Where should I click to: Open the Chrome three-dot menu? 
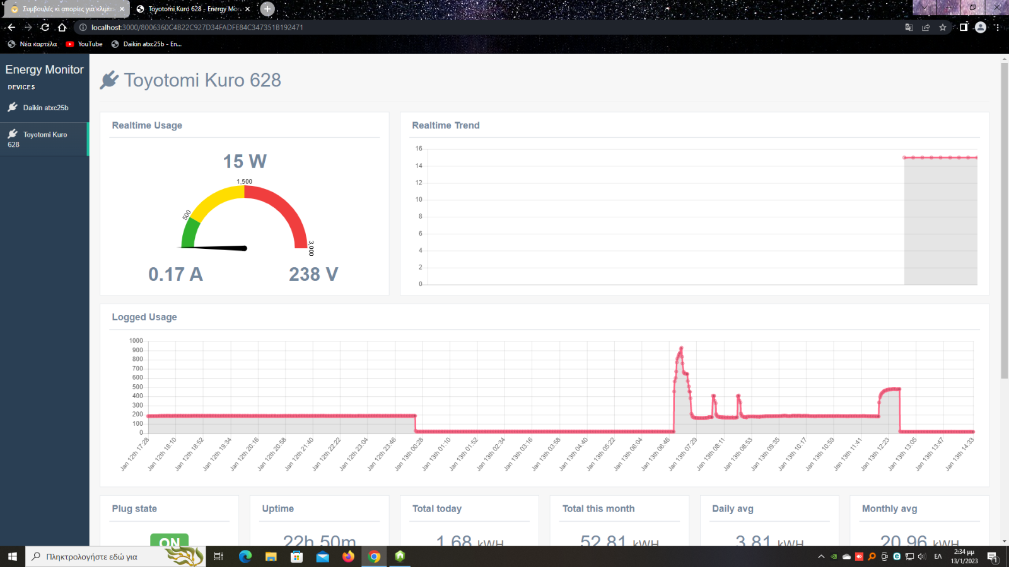[x=997, y=27]
